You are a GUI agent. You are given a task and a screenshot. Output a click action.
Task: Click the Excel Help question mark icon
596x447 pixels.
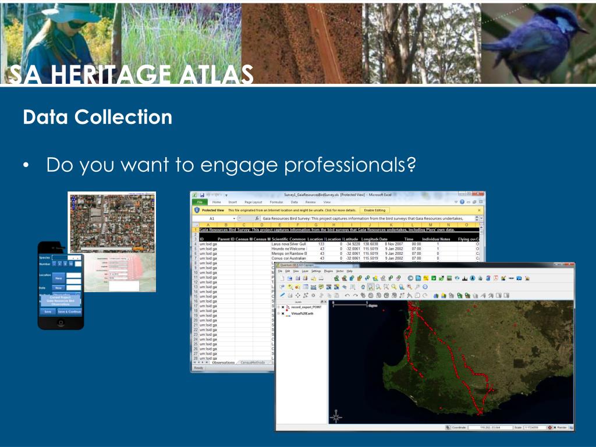(x=462, y=202)
